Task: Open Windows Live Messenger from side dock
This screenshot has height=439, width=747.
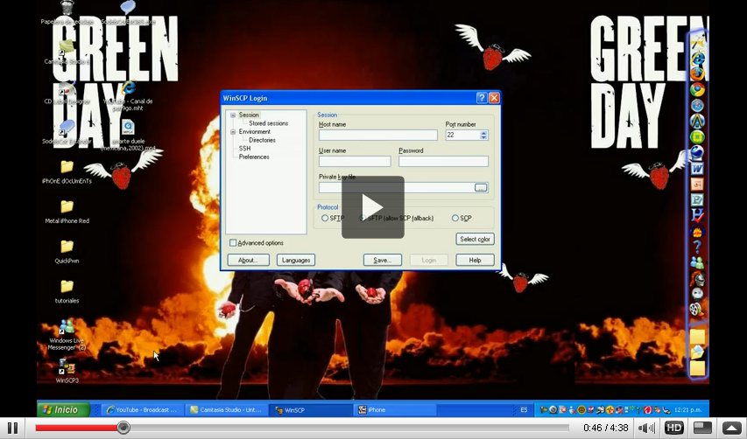Action: (697, 262)
